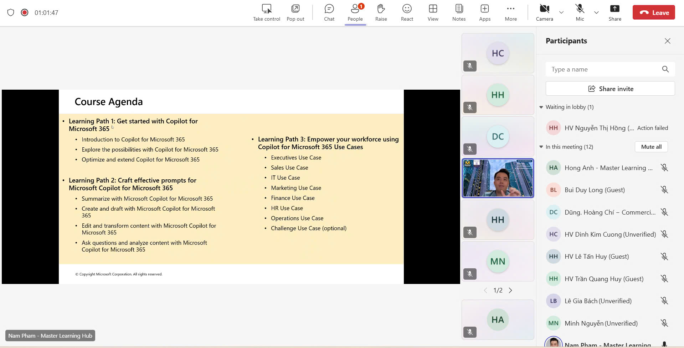Viewport: 684px width, 348px height.
Task: Click the muted mic badge on MN tile
Action: [470, 274]
